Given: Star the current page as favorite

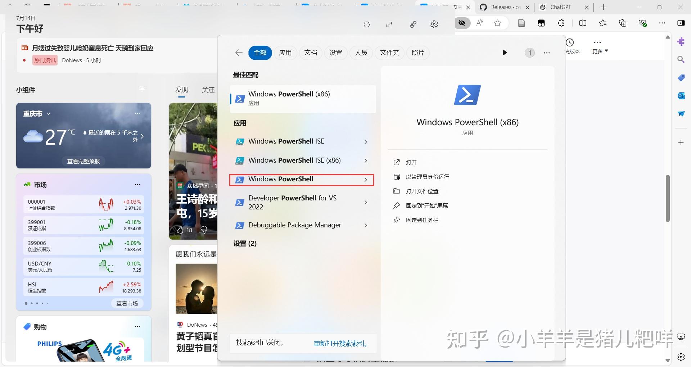Looking at the screenshot, I should point(497,23).
